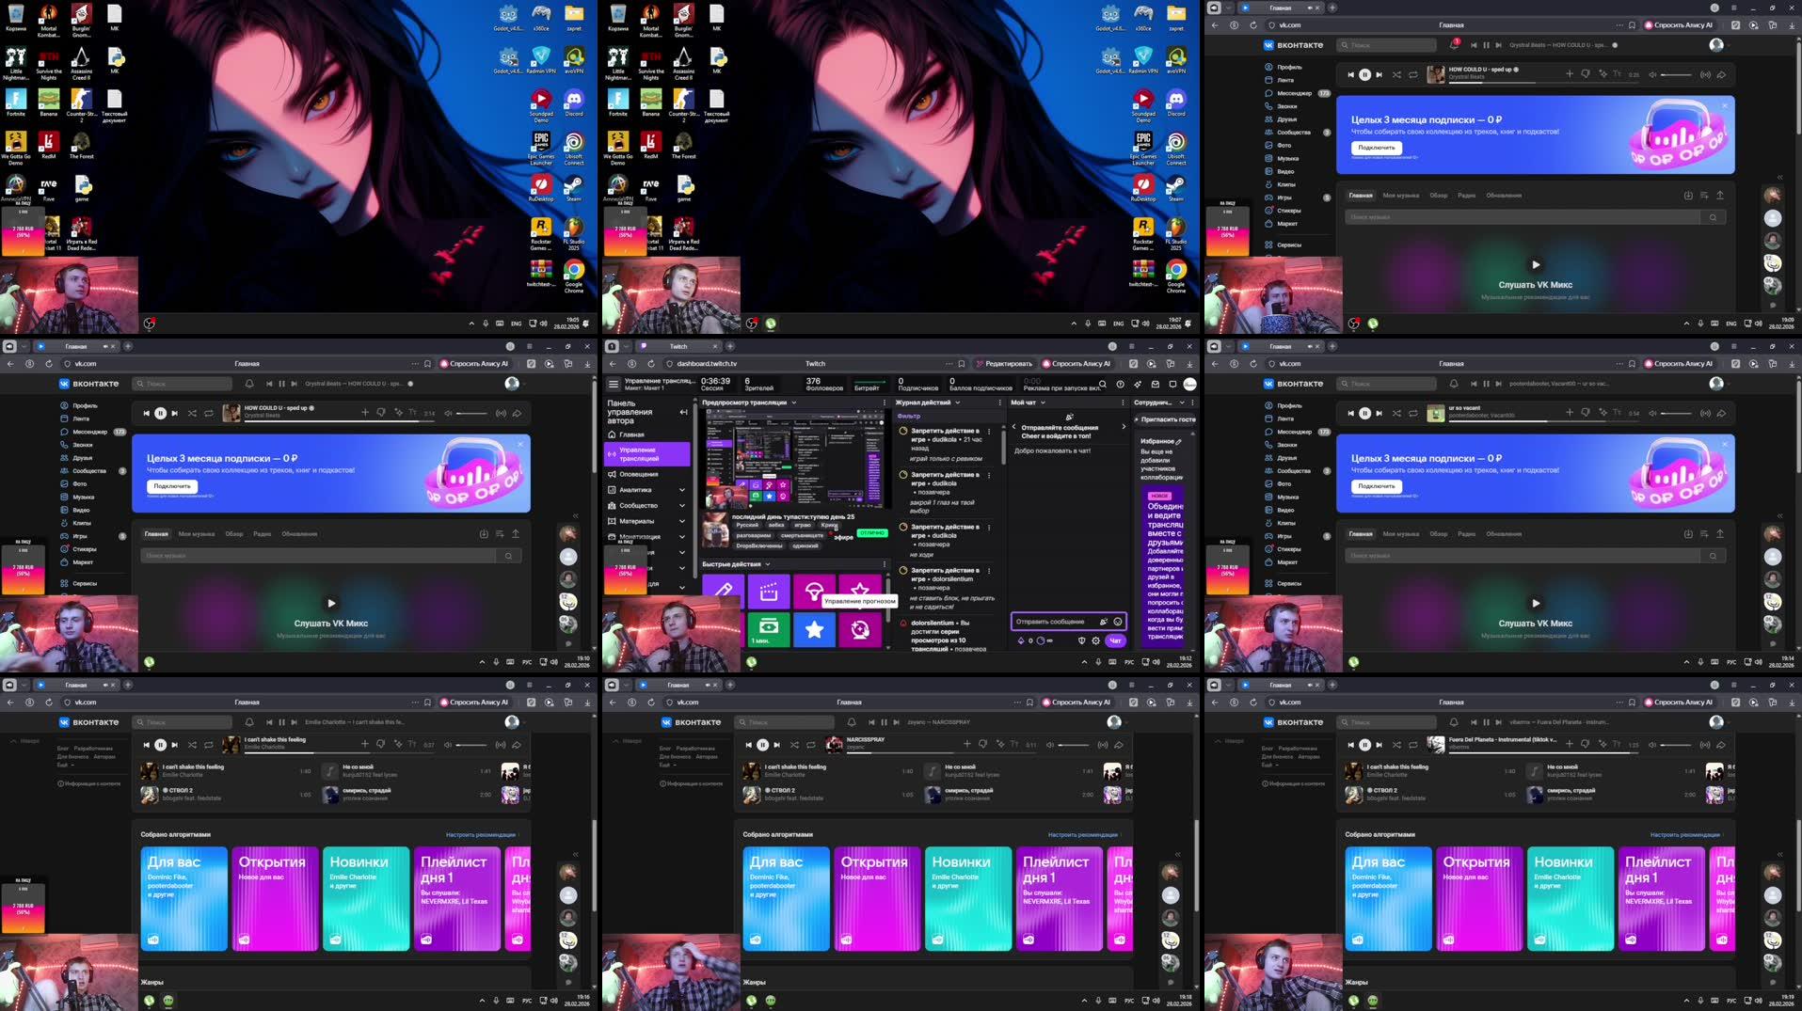Viewport: 1802px width, 1011px height.
Task: Mute volume in the 'ur so vacant' player
Action: tap(1652, 413)
